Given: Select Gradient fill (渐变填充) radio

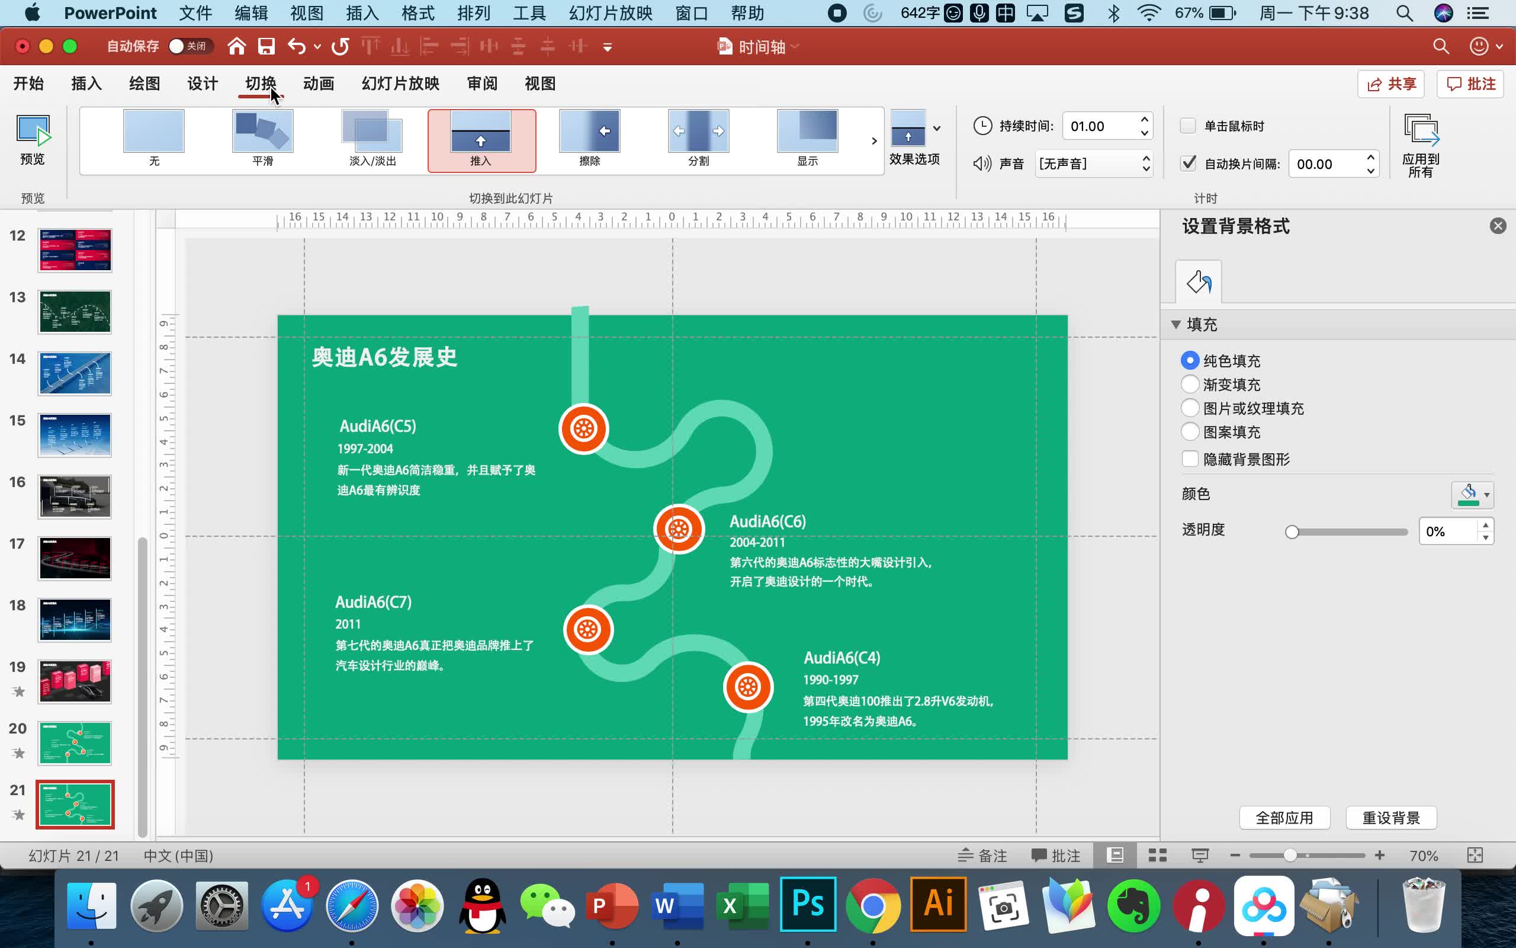Looking at the screenshot, I should pyautogui.click(x=1190, y=385).
